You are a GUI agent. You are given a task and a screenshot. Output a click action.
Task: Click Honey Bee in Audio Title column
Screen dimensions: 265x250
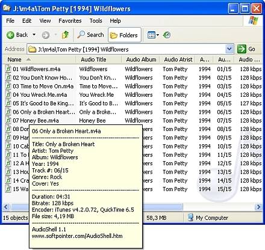point(92,121)
